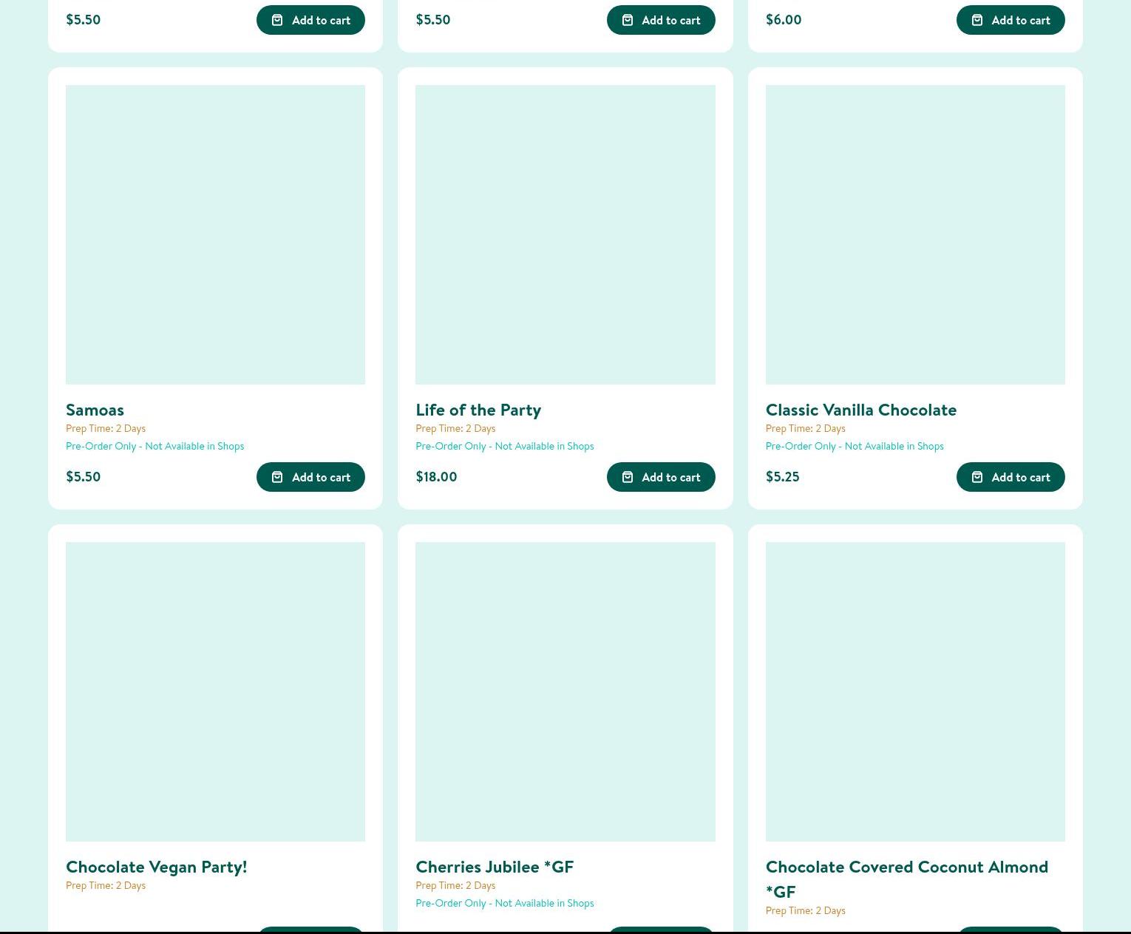Click the Samoas product title

pyautogui.click(x=95, y=410)
